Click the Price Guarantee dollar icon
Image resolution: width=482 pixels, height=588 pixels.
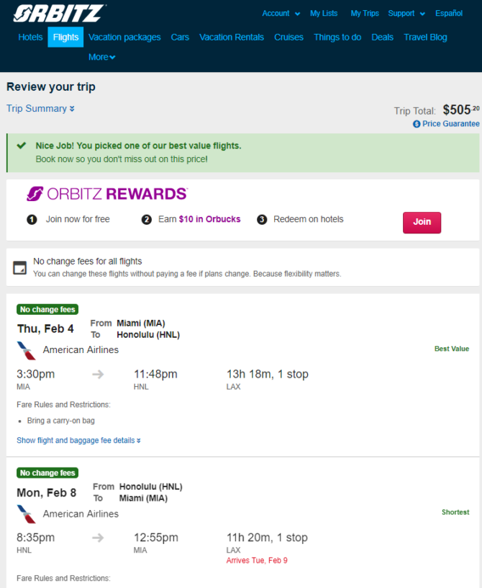click(417, 124)
